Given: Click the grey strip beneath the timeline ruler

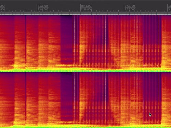Looking at the screenshot, I should 85,13.
